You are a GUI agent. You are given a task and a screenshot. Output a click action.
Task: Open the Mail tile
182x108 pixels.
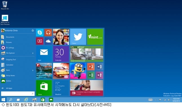44,54
